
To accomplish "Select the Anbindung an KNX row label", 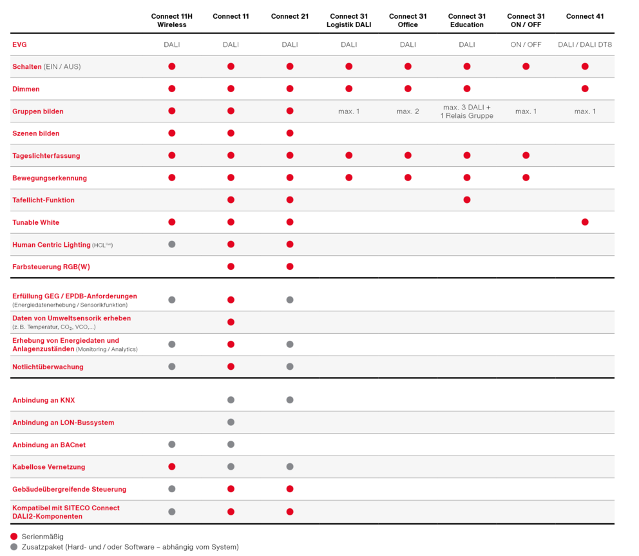I will 43,400.
